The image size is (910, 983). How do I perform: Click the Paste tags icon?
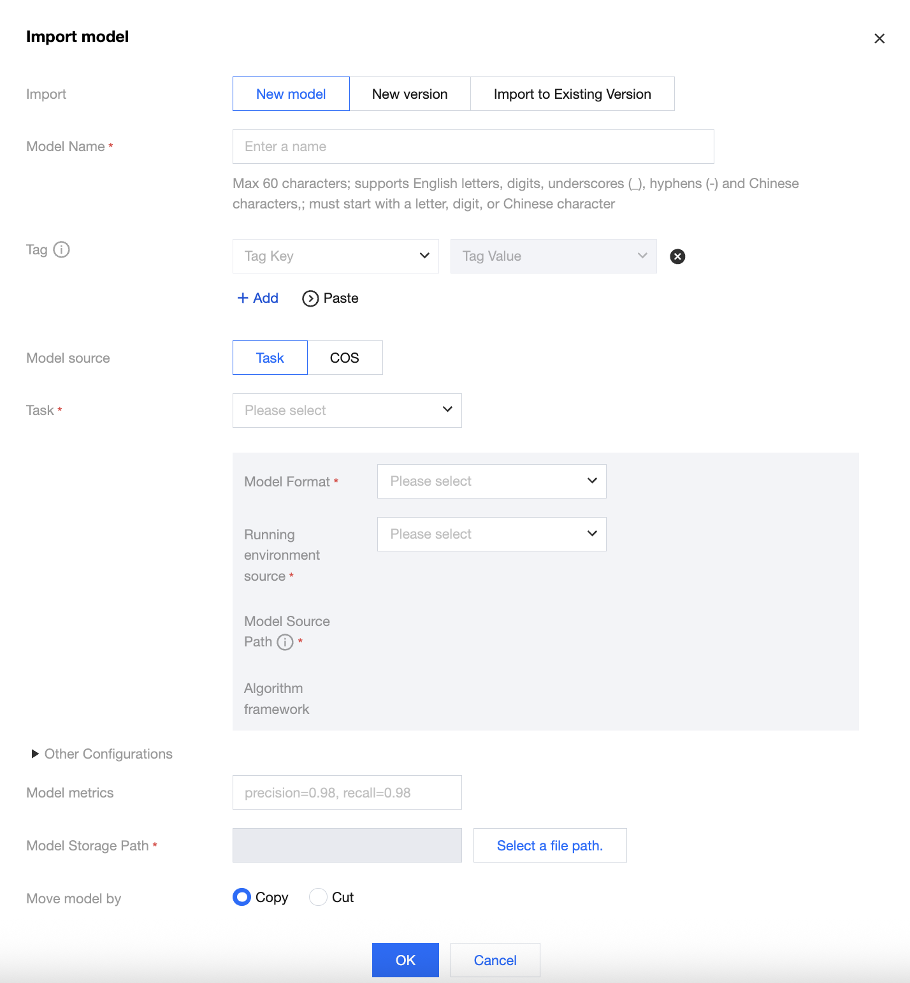pyautogui.click(x=310, y=298)
